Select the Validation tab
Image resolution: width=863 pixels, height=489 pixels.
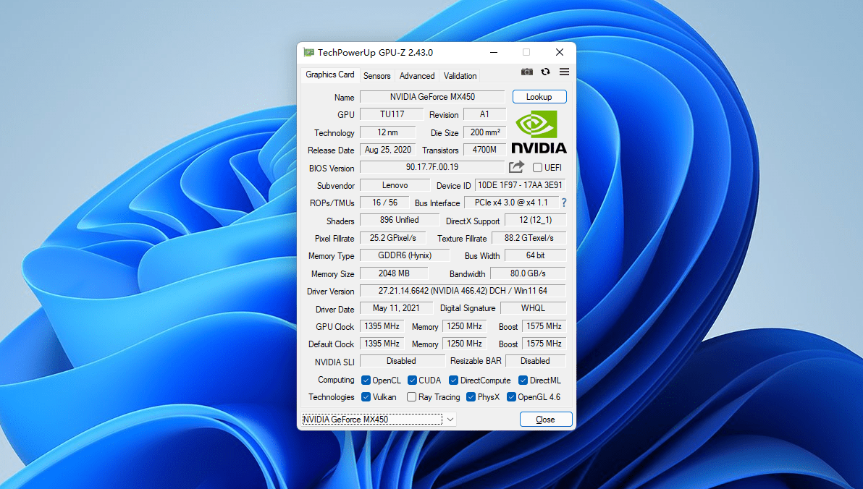tap(460, 75)
